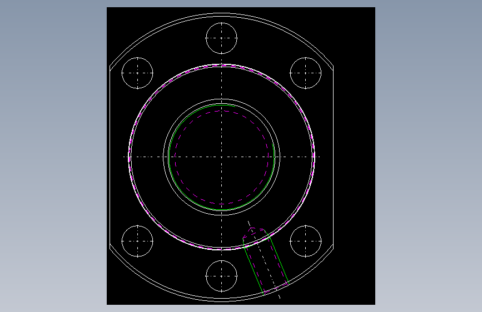The width and height of the screenshot is (482, 312).
Task: Pick the lower-left bolt hole circle
Action: 137,241
